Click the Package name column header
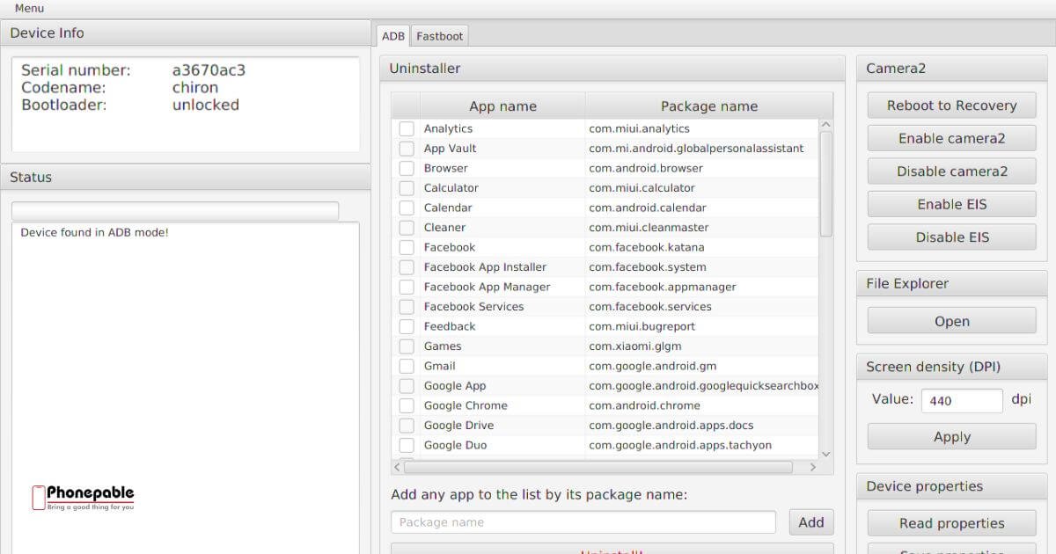The height and width of the screenshot is (554, 1056). 709,106
